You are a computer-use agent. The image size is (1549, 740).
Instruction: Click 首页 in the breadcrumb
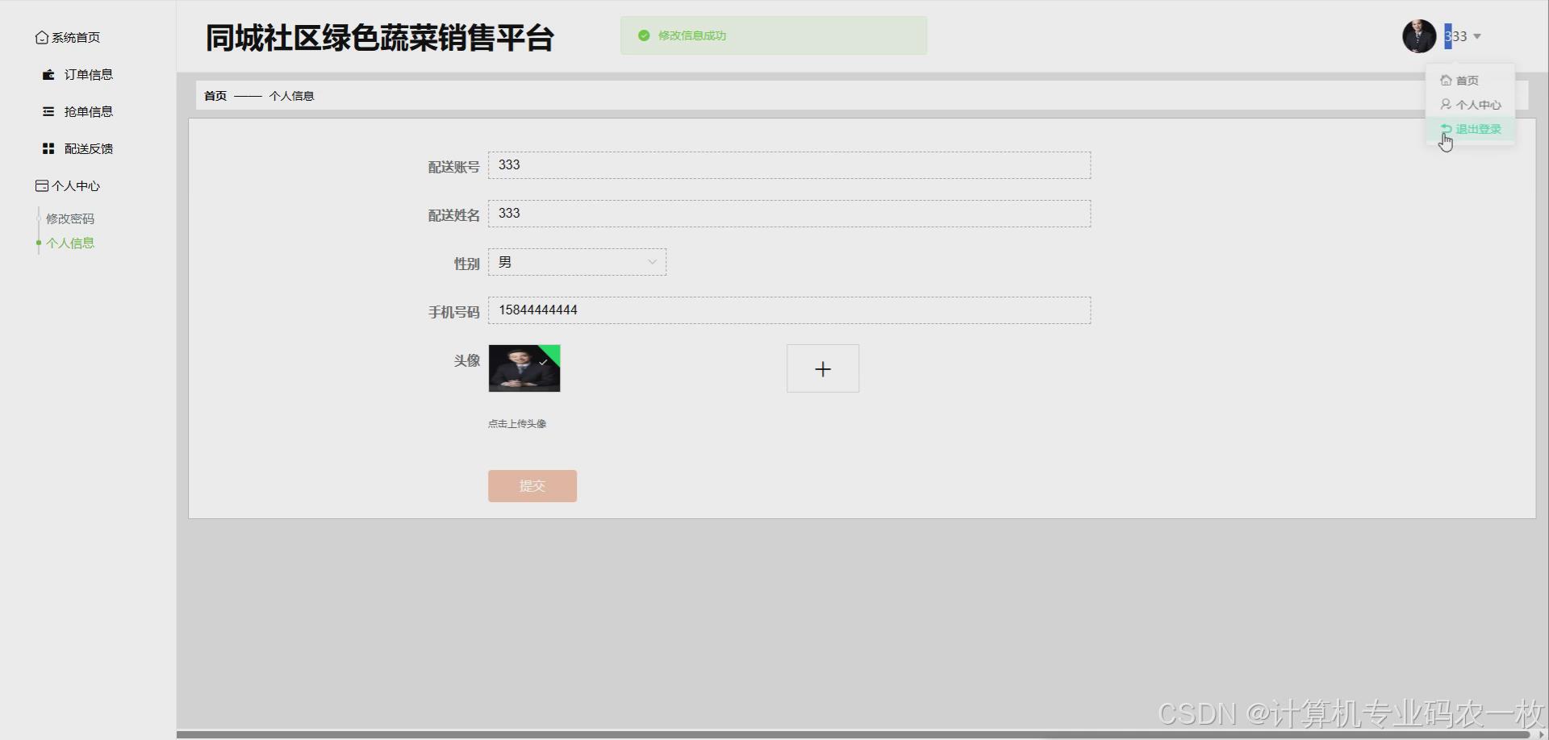215,95
